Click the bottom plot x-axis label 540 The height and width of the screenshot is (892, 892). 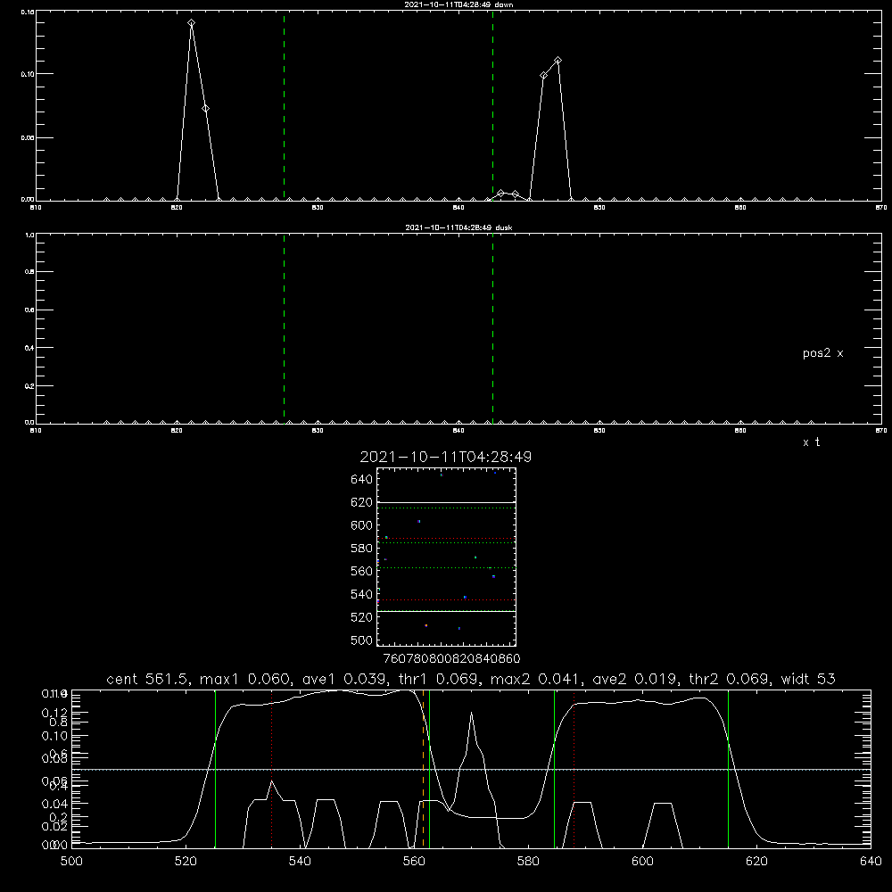tap(300, 861)
